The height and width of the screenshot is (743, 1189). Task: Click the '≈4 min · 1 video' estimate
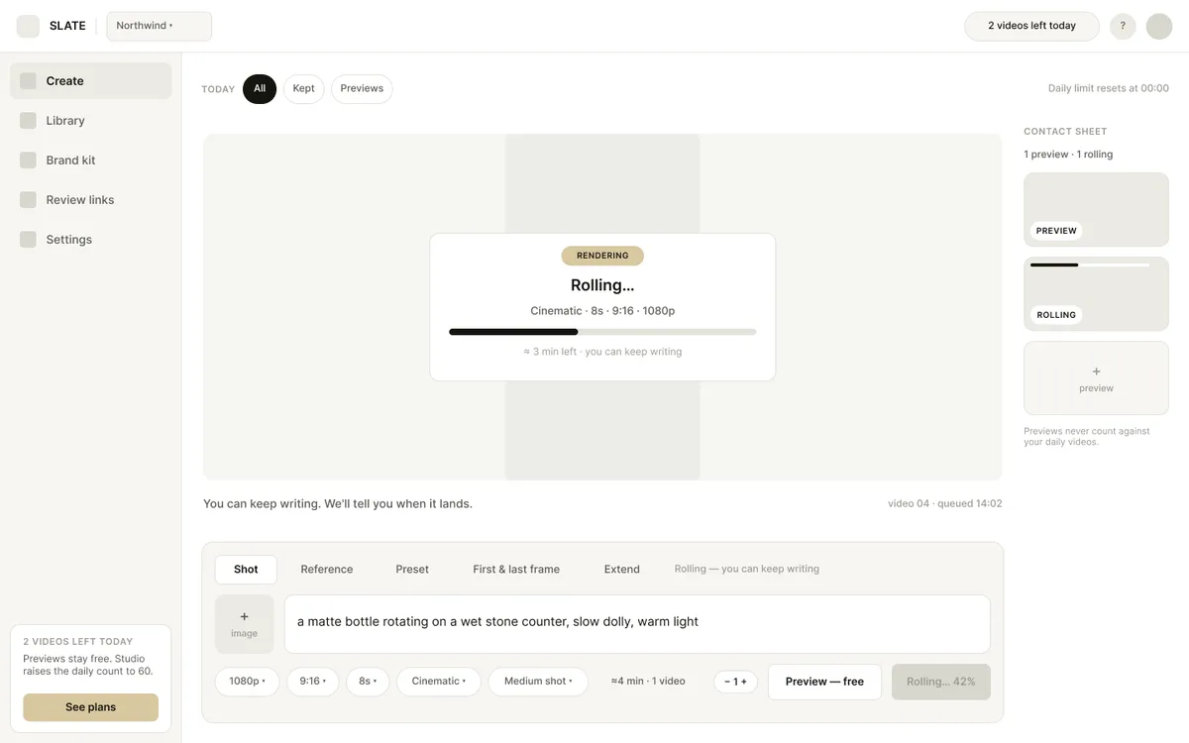pyautogui.click(x=648, y=682)
